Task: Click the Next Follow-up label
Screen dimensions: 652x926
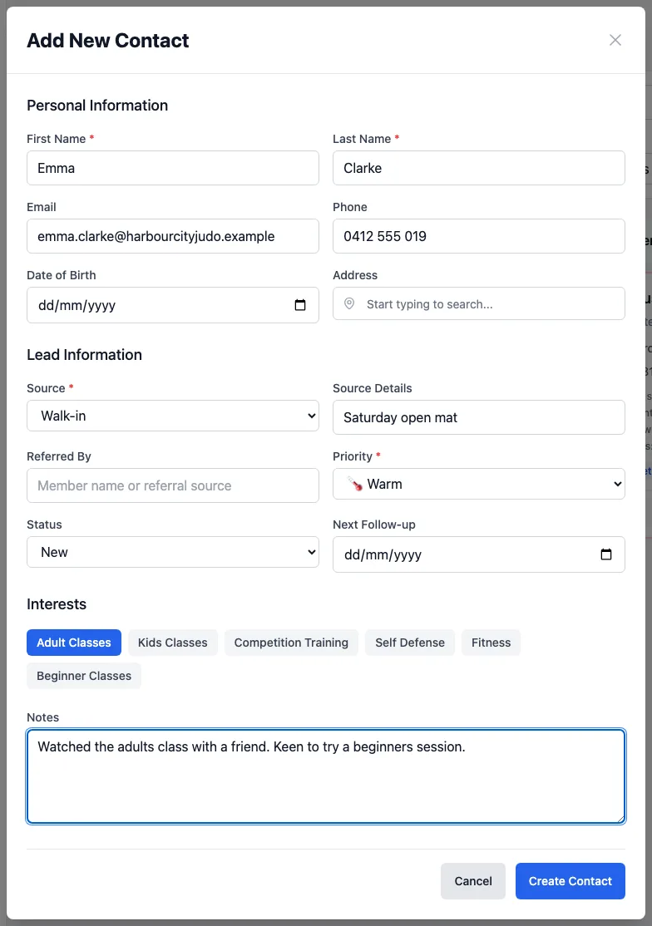Action: coord(374,525)
